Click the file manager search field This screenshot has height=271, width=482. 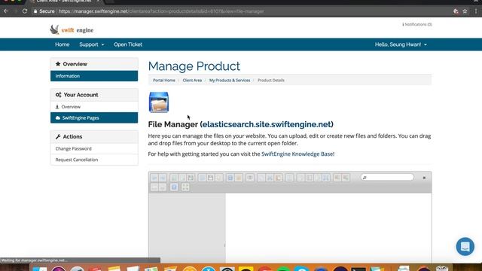pyautogui.click(x=387, y=178)
